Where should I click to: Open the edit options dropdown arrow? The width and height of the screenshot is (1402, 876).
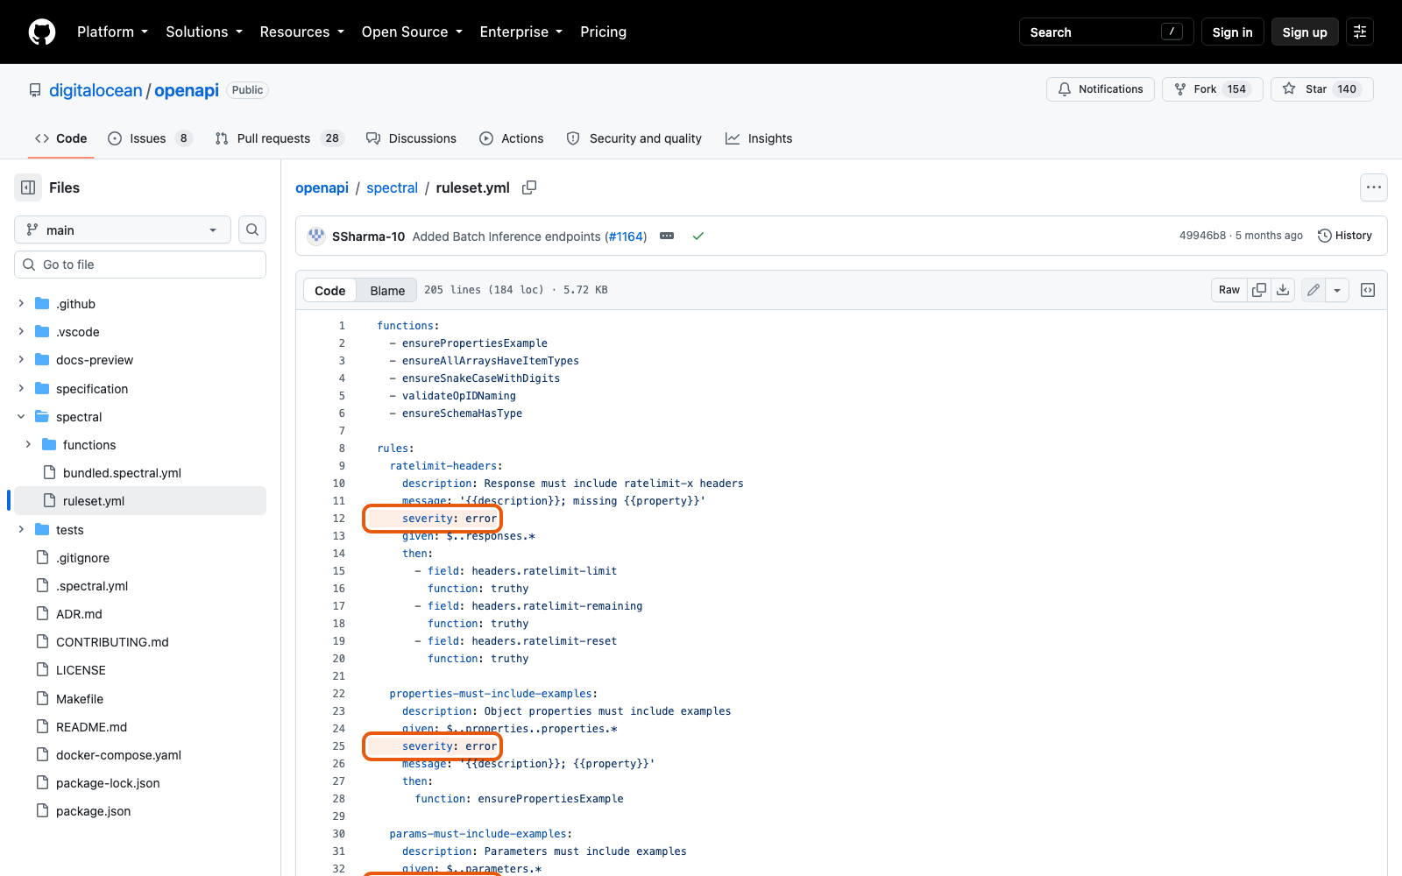[x=1337, y=290]
